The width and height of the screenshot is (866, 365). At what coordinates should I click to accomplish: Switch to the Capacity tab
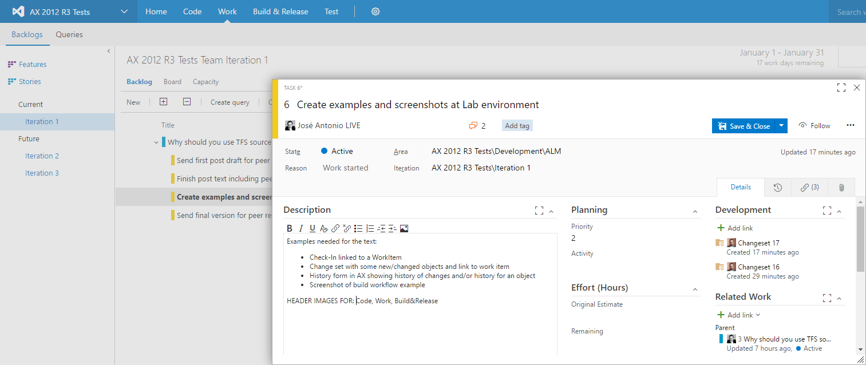pos(205,82)
